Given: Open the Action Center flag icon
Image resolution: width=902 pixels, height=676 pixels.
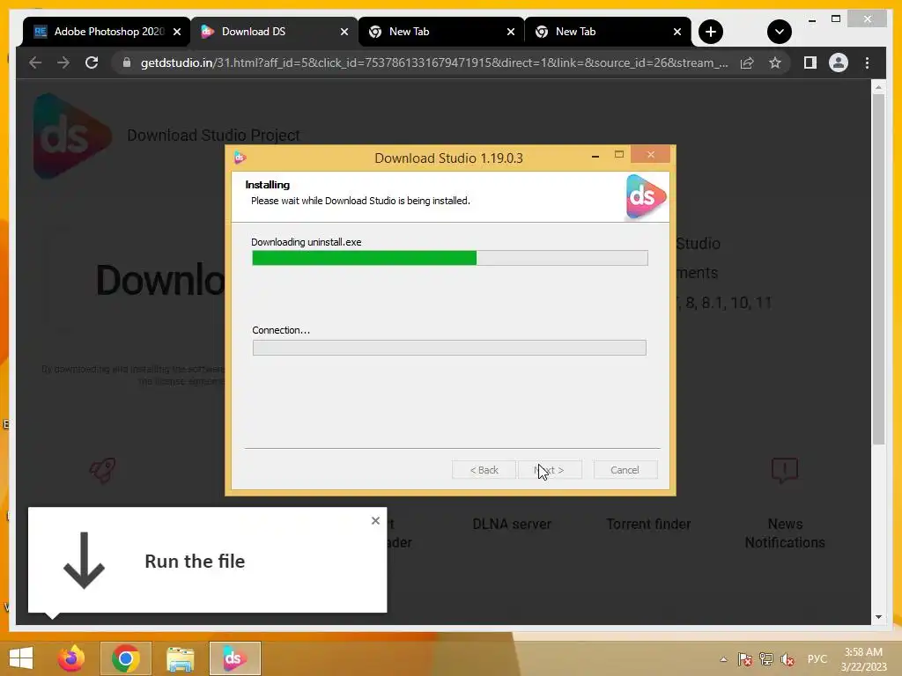Looking at the screenshot, I should [745, 659].
